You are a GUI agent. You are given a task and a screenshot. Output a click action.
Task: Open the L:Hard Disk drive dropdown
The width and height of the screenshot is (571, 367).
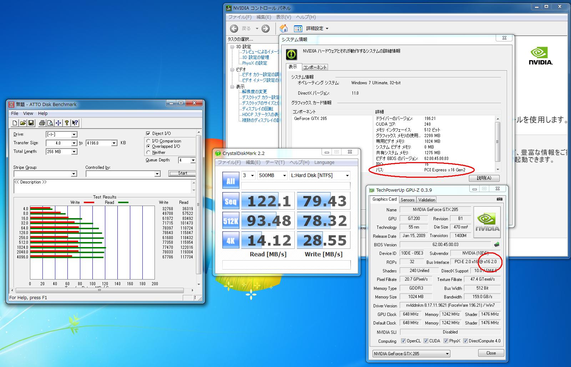tap(320, 175)
